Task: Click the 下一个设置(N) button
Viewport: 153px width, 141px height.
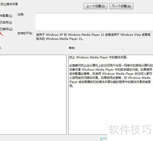Action: pyautogui.click(x=121, y=6)
